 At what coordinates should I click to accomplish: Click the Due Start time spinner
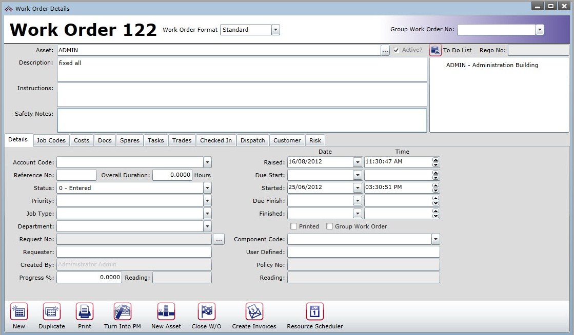tap(436, 175)
